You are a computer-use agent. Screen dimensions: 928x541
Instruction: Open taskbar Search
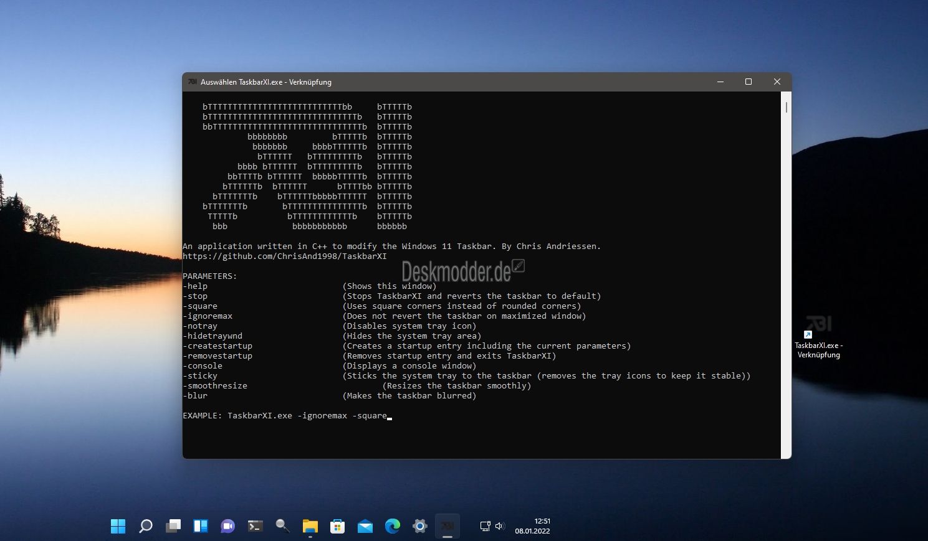click(146, 526)
